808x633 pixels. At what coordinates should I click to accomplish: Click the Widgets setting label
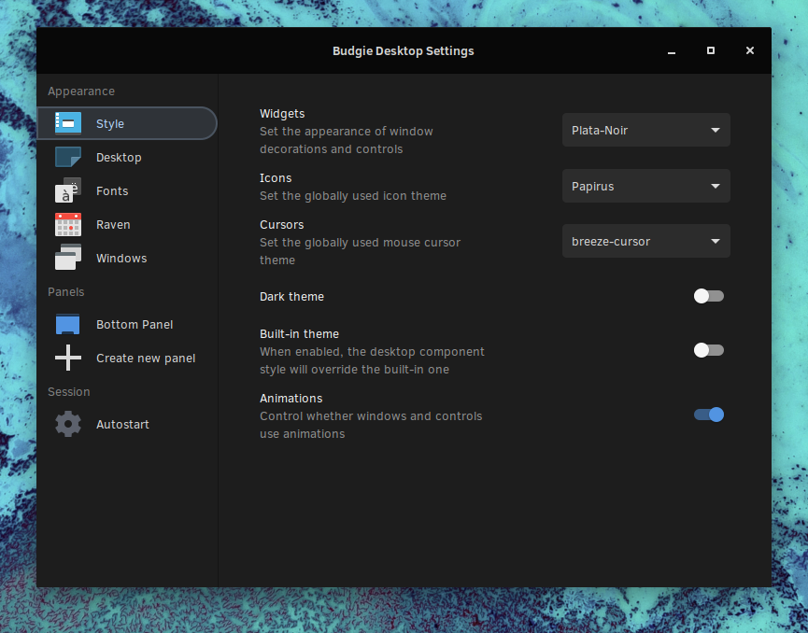tap(282, 114)
